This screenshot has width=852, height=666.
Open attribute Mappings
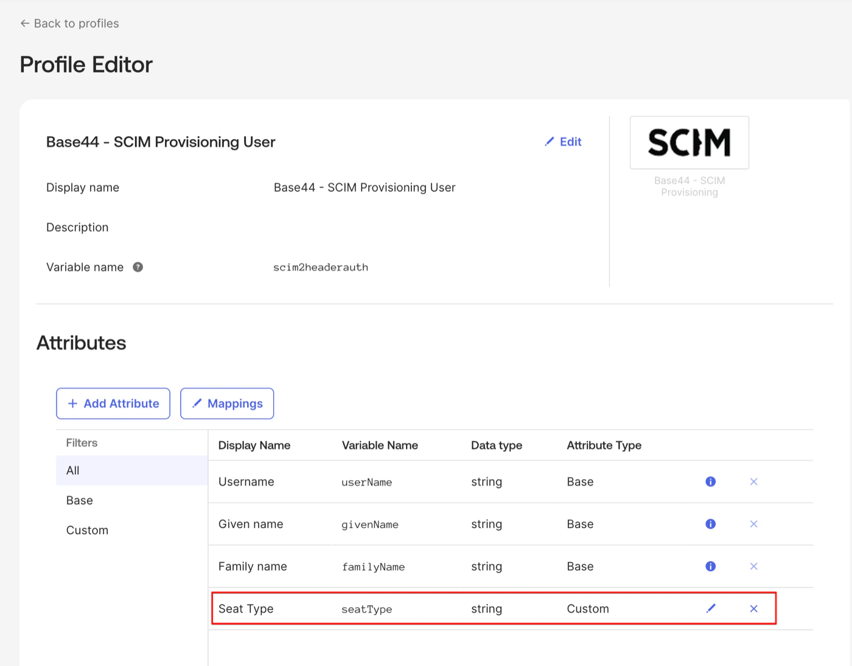click(227, 404)
